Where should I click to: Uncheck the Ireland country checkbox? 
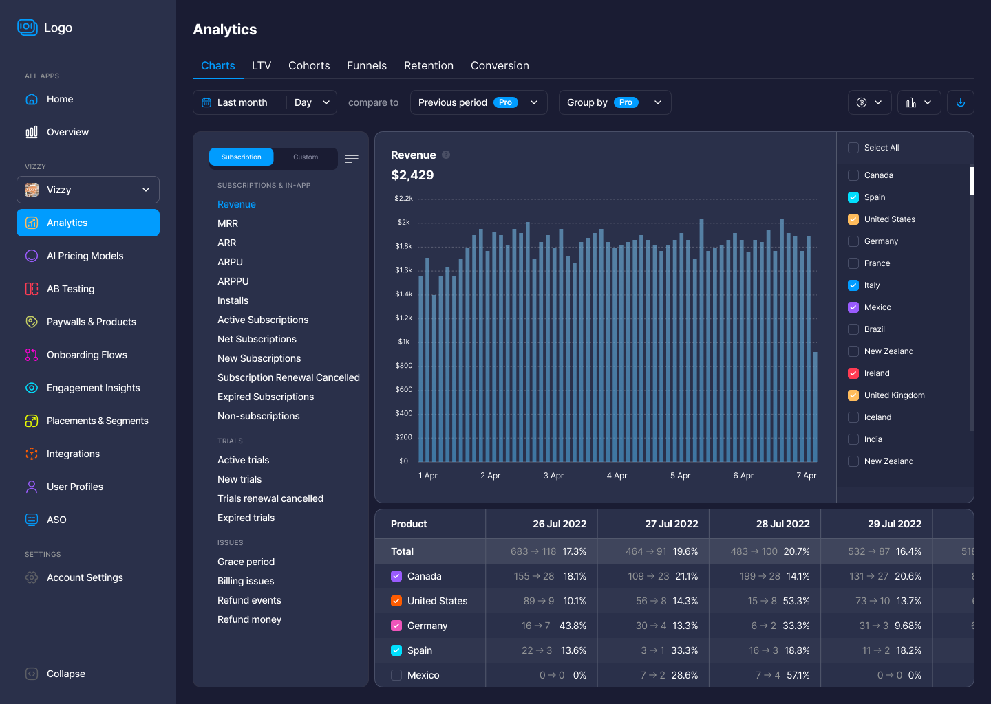tap(853, 373)
